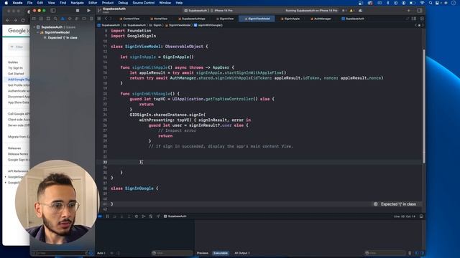
Task: Hide the debug area toggle icon
Action: [x=421, y=216]
